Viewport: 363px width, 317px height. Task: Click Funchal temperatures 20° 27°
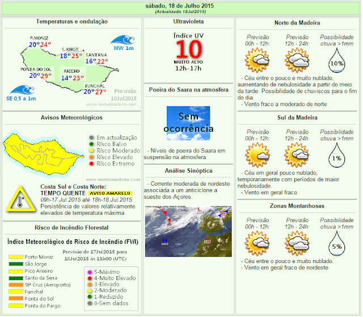pyautogui.click(x=95, y=92)
